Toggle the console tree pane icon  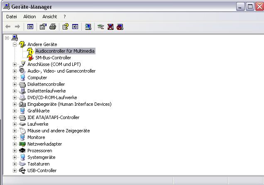(30, 27)
